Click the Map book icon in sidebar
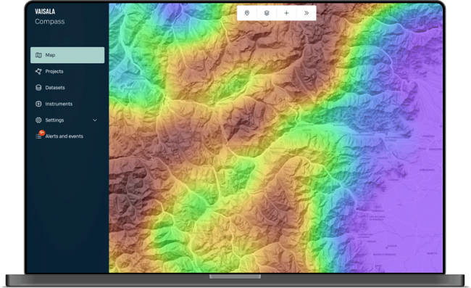The height and width of the screenshot is (288, 471). click(38, 55)
